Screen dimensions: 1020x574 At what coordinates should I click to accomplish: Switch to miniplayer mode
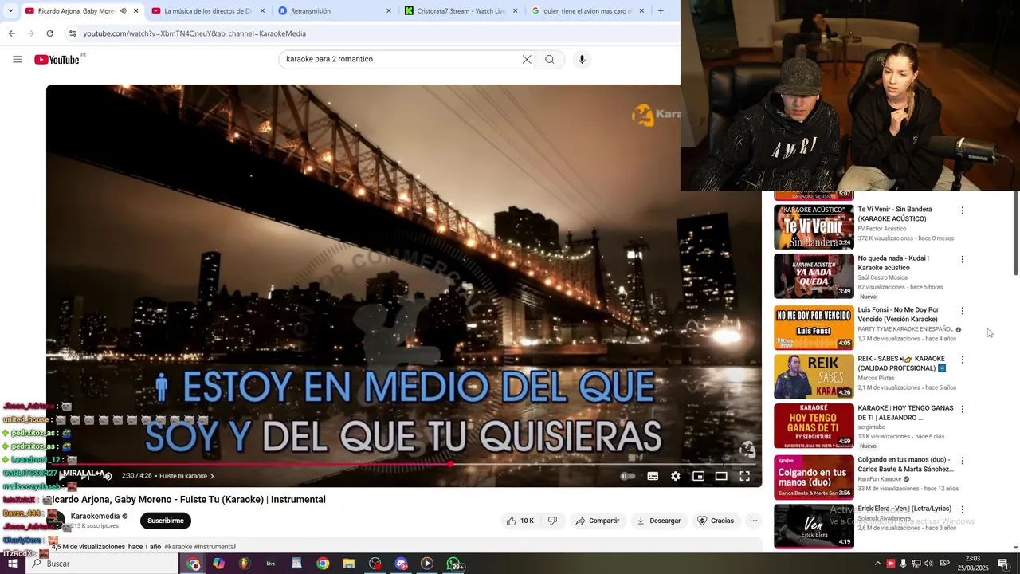698,476
